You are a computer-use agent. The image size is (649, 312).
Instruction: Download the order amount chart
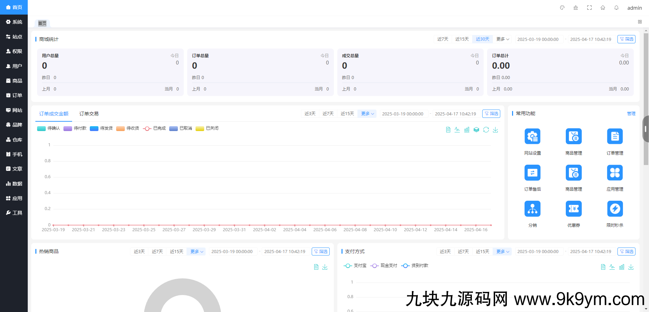(x=495, y=129)
